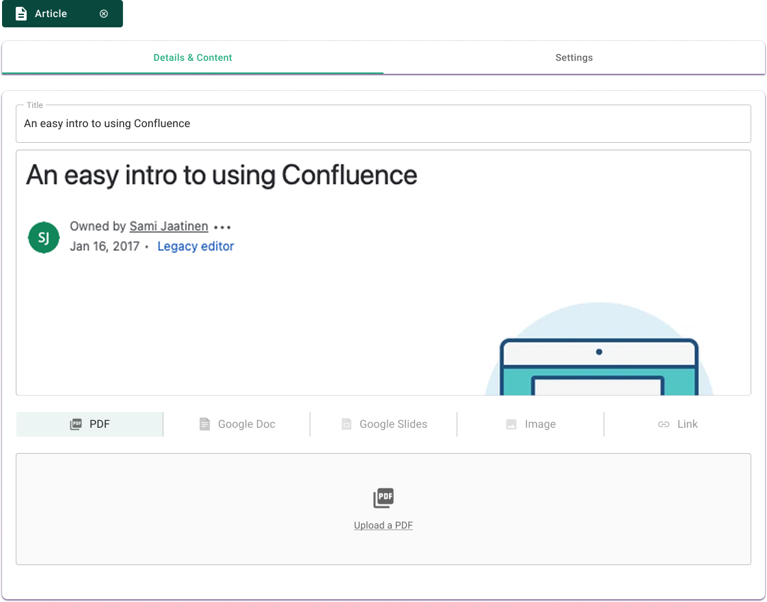Switch to the Link source label
Viewport: 767px width, 602px height.
pos(687,424)
